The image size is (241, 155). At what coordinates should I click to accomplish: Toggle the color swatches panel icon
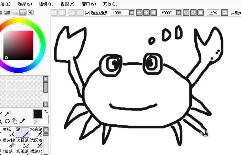coord(23,13)
